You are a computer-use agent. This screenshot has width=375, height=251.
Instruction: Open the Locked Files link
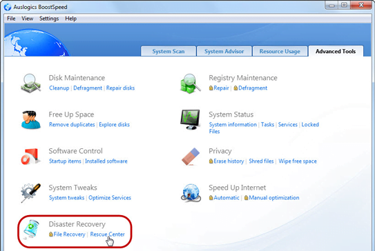tap(310, 124)
